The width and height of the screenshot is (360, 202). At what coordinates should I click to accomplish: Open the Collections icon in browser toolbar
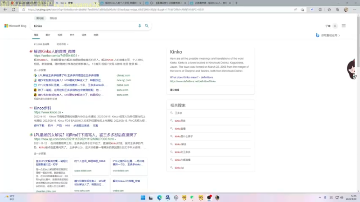click(x=337, y=9)
